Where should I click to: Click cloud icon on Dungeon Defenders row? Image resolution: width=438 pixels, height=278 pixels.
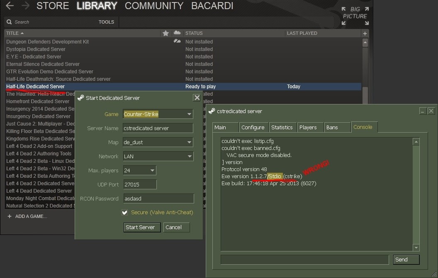[177, 41]
